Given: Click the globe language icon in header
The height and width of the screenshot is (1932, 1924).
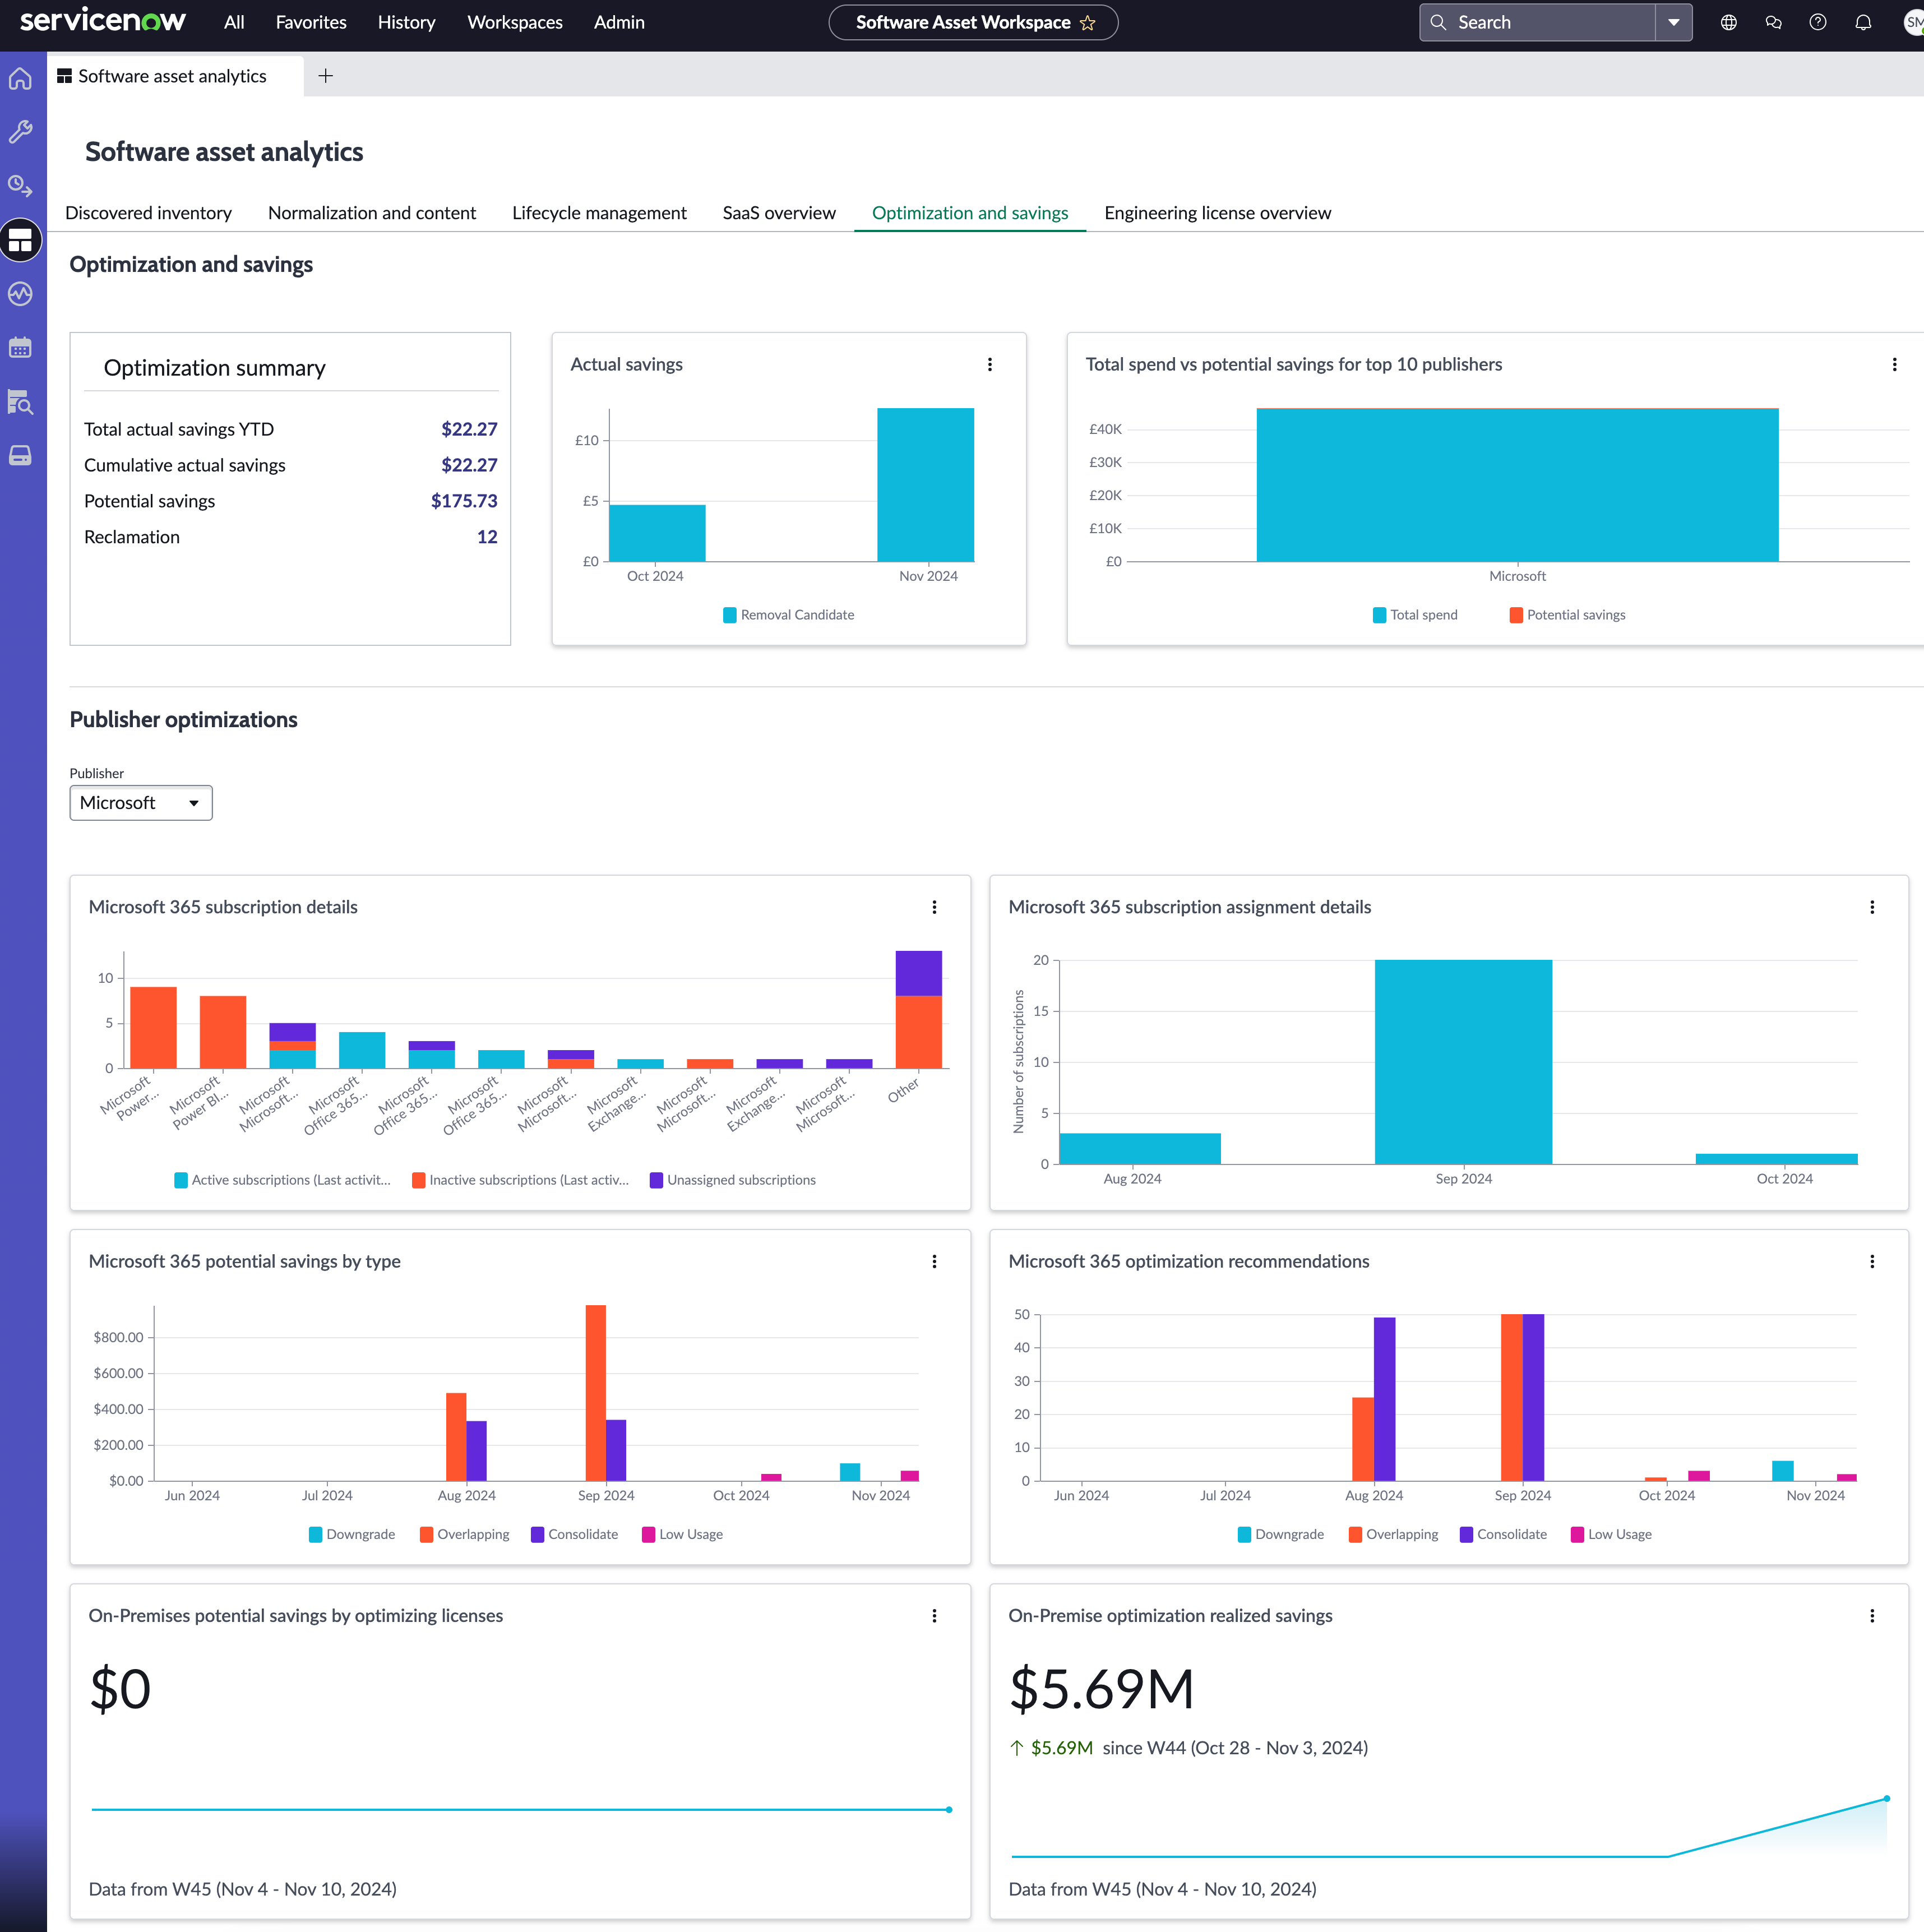Looking at the screenshot, I should [1729, 22].
